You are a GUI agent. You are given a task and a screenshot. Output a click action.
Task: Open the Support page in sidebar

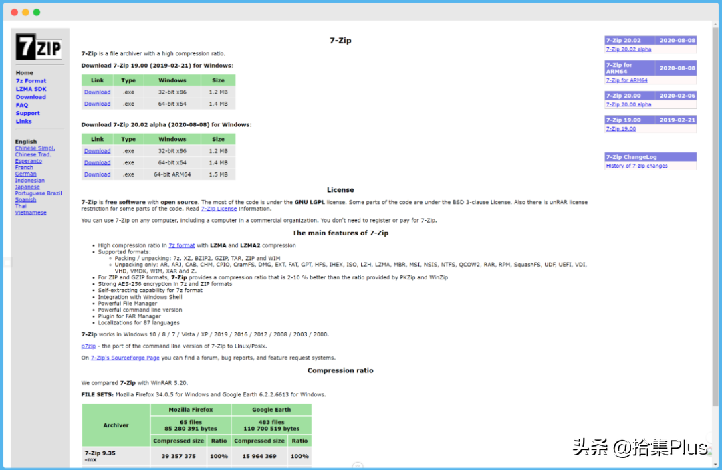click(27, 113)
